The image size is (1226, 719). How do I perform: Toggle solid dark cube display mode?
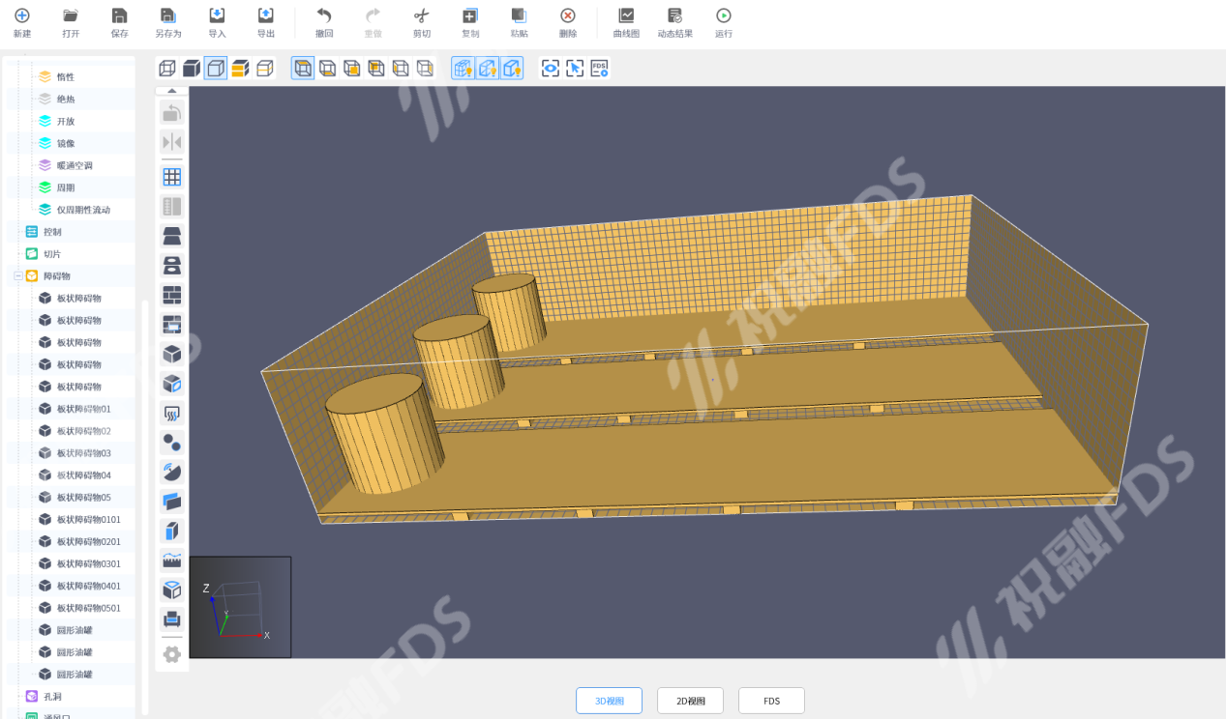pos(192,69)
